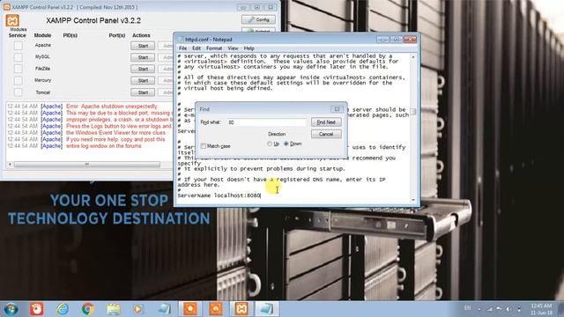Switch to XAMPP Control Panel taskbar button
This screenshot has height=317, width=564.
(x=241, y=309)
